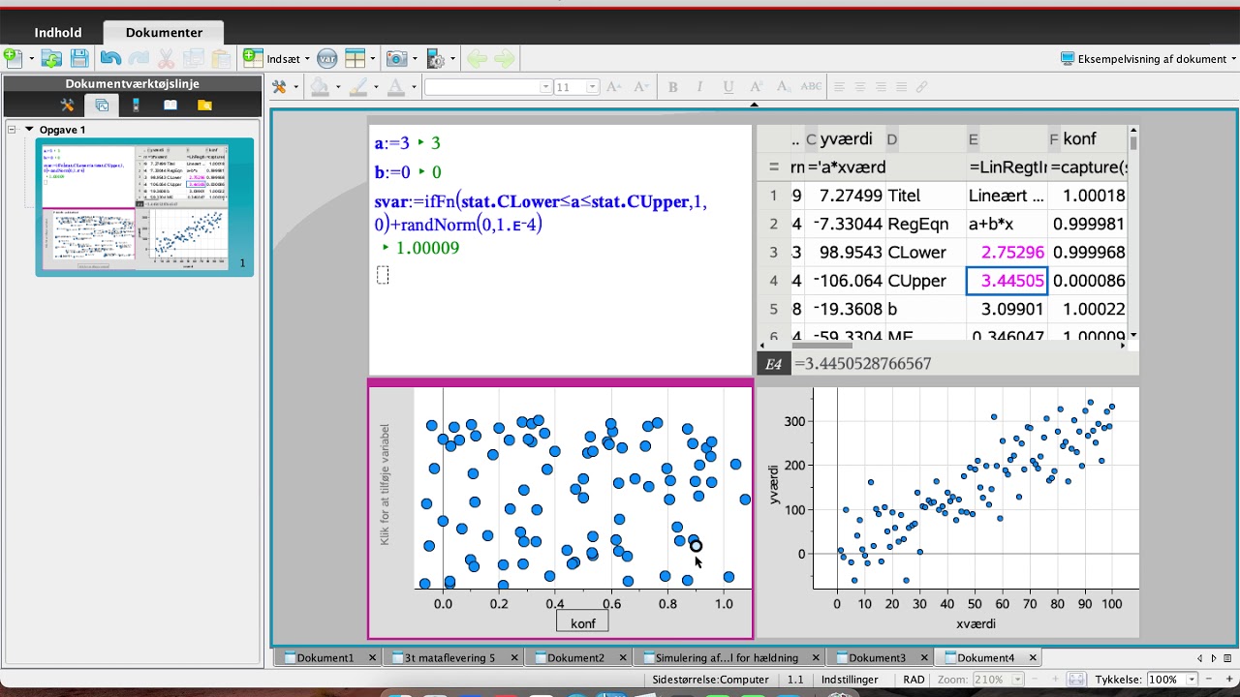Open the document tools wrench icon in sidebar
The width and height of the screenshot is (1240, 697).
[68, 105]
